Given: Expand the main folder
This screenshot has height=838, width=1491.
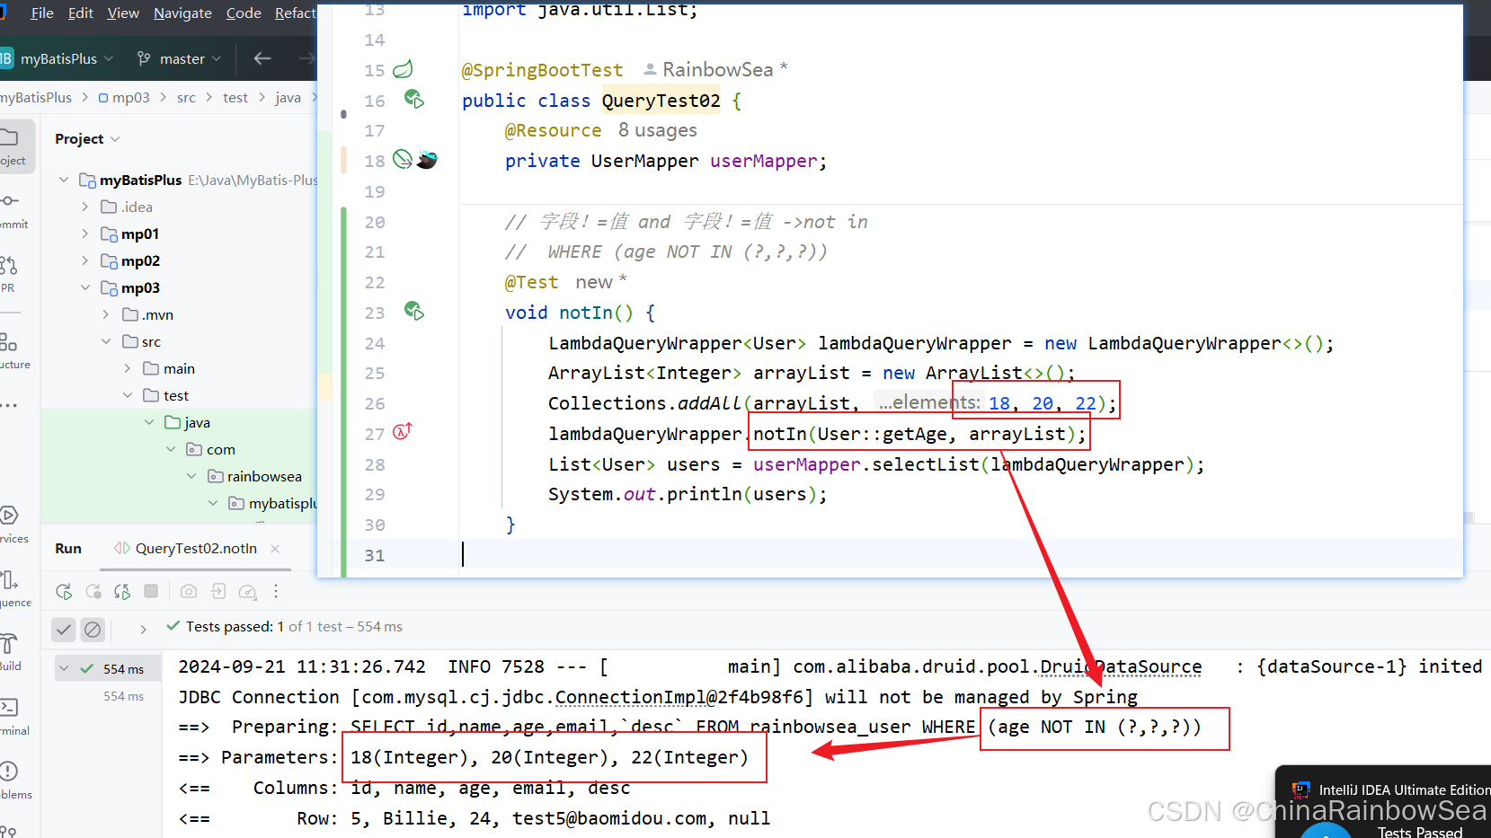Looking at the screenshot, I should (x=128, y=368).
